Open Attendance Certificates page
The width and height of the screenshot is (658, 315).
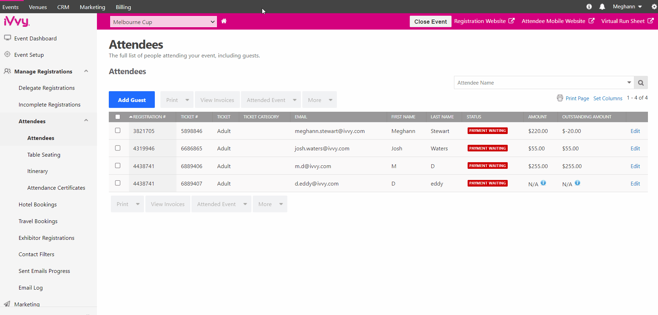pyautogui.click(x=56, y=188)
